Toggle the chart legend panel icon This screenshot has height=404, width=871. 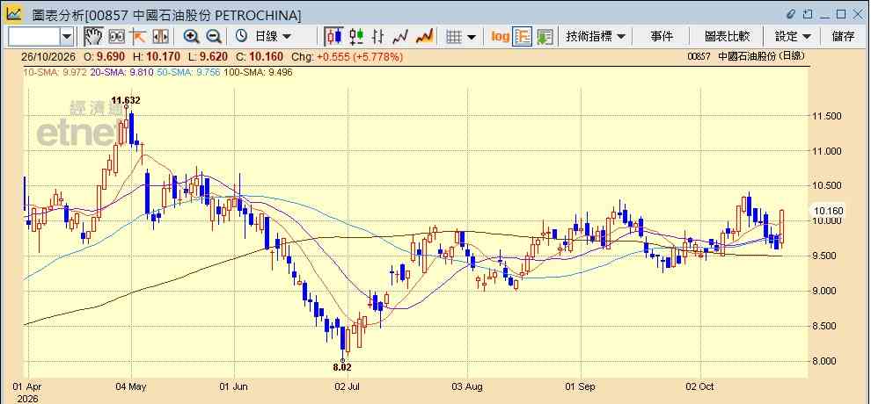[522, 37]
